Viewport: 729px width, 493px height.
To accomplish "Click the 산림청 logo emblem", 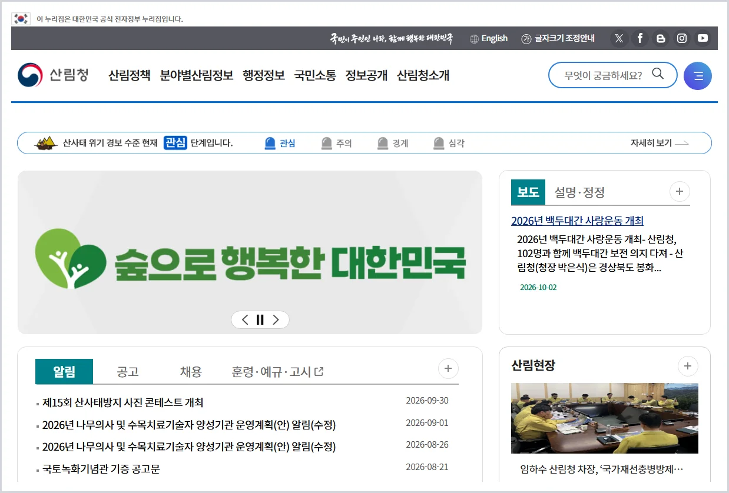I will coord(30,75).
